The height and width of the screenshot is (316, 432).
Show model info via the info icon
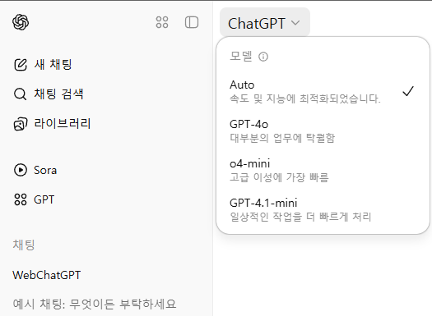tap(263, 57)
